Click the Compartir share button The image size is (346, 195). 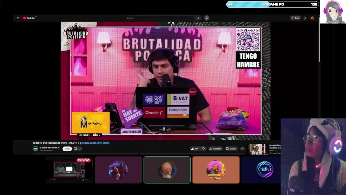215,149
